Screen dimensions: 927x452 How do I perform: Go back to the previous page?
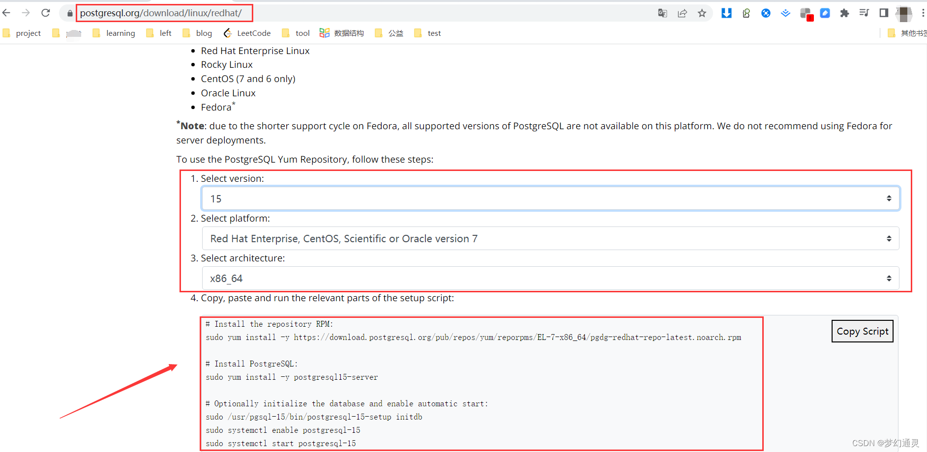click(x=6, y=13)
